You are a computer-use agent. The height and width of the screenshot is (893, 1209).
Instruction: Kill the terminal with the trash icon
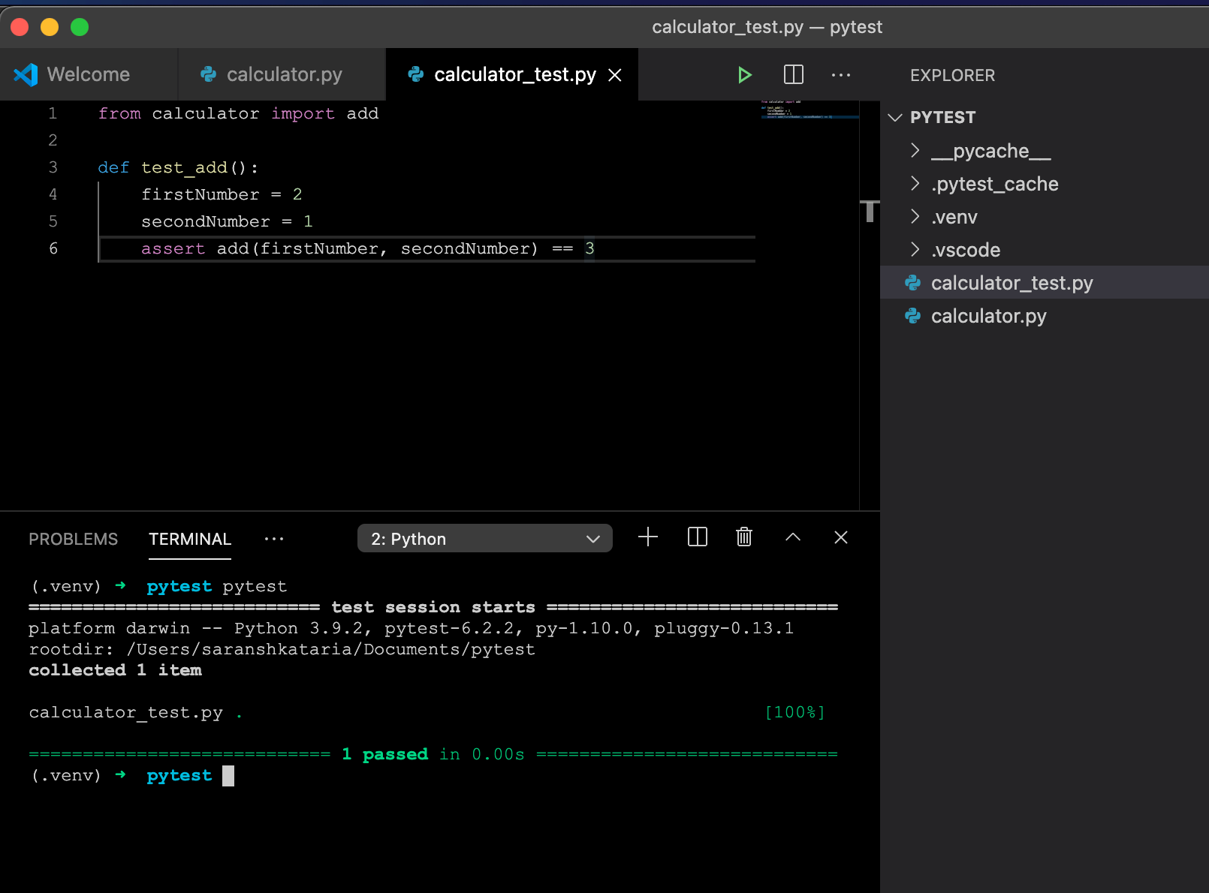pyautogui.click(x=743, y=537)
